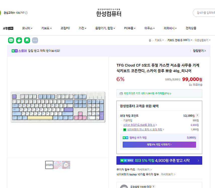The height and width of the screenshot is (188, 215).
Task: Click the help icon beside 오늘출발 14:00 마감
Action: point(154,186)
